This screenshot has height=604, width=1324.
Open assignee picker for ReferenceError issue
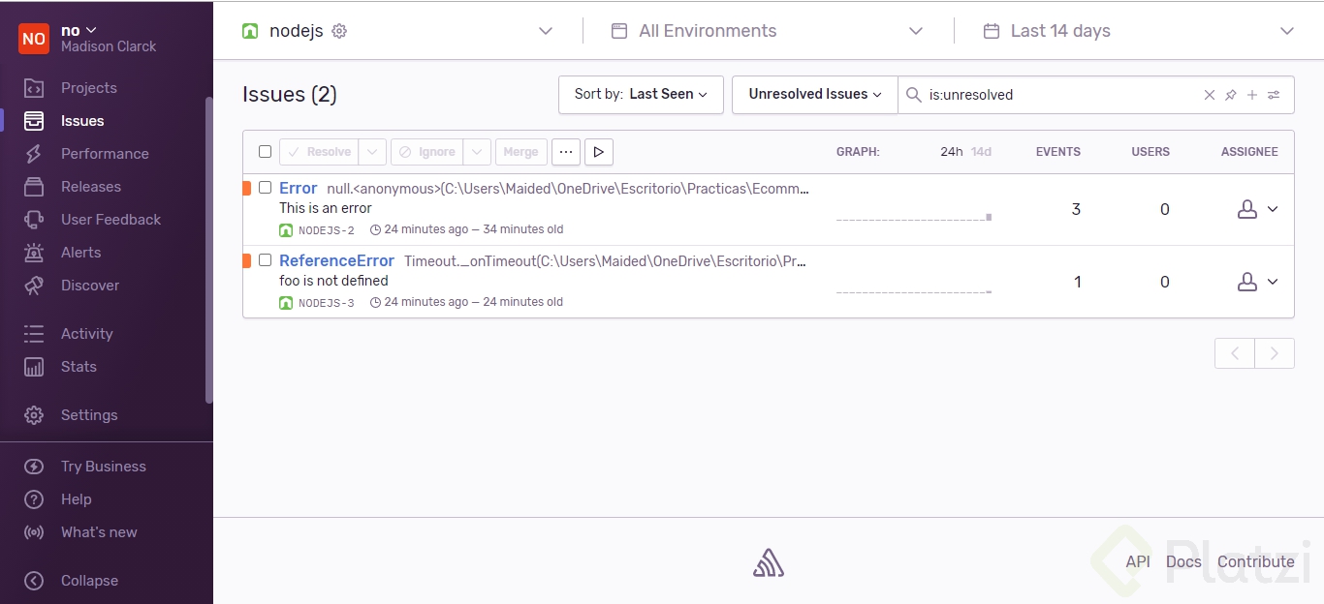1258,282
